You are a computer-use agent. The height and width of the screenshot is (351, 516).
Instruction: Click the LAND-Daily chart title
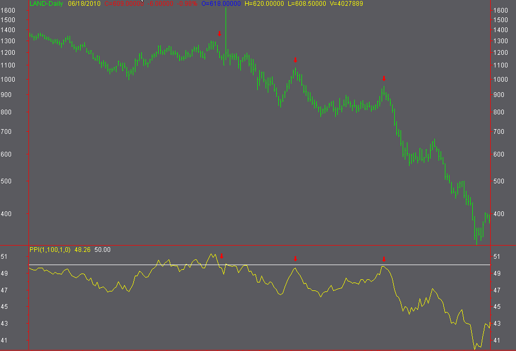click(45, 5)
